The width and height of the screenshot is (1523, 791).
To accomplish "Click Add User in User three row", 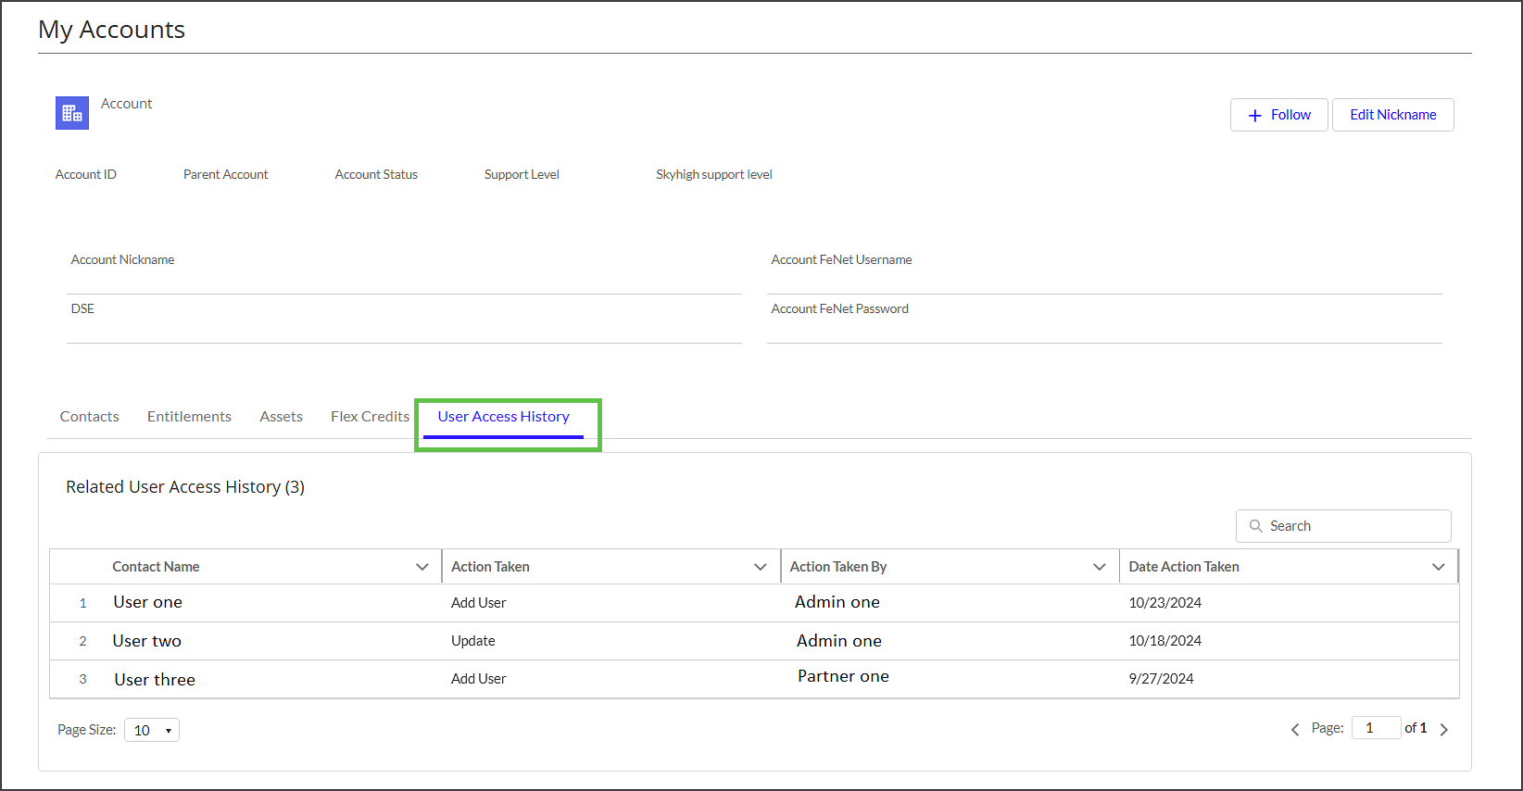I will 479,679.
